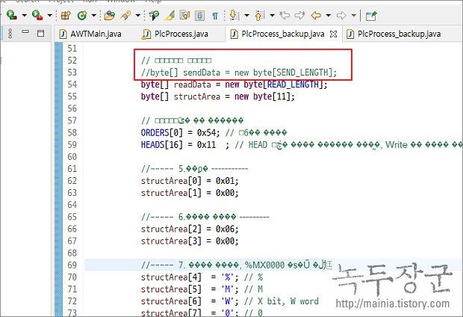Click the structArea[0] = 0x01 line
Screen dimensions: 463x317
pyautogui.click(x=190, y=181)
